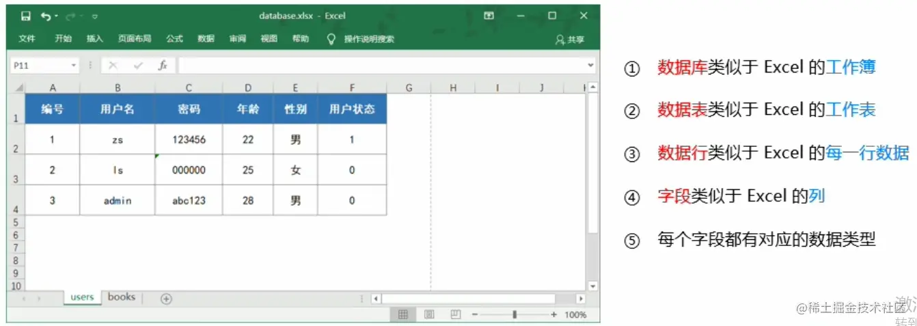917x326 pixels.
Task: Click the fx insert function icon
Action: 163,66
